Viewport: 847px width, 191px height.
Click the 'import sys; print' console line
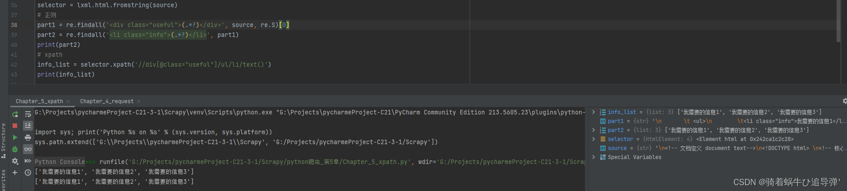point(154,132)
